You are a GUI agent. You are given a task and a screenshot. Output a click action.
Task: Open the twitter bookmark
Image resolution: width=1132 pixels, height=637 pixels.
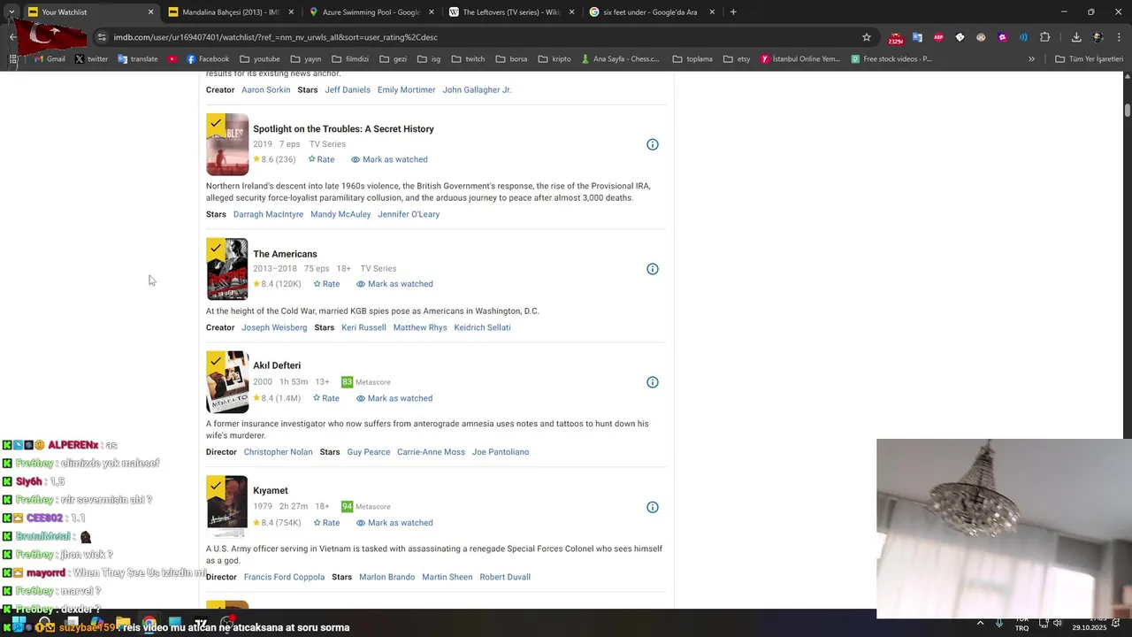[x=91, y=59]
